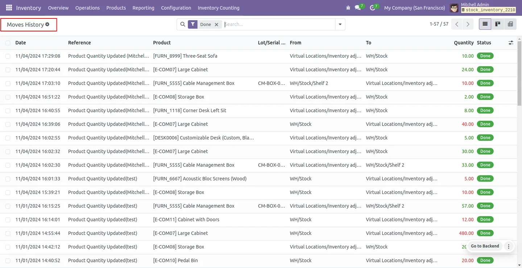Open Moves History gear settings
The height and width of the screenshot is (268, 522).
point(47,24)
